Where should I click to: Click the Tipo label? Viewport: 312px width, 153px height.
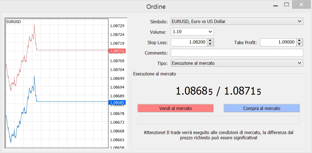tap(162, 63)
